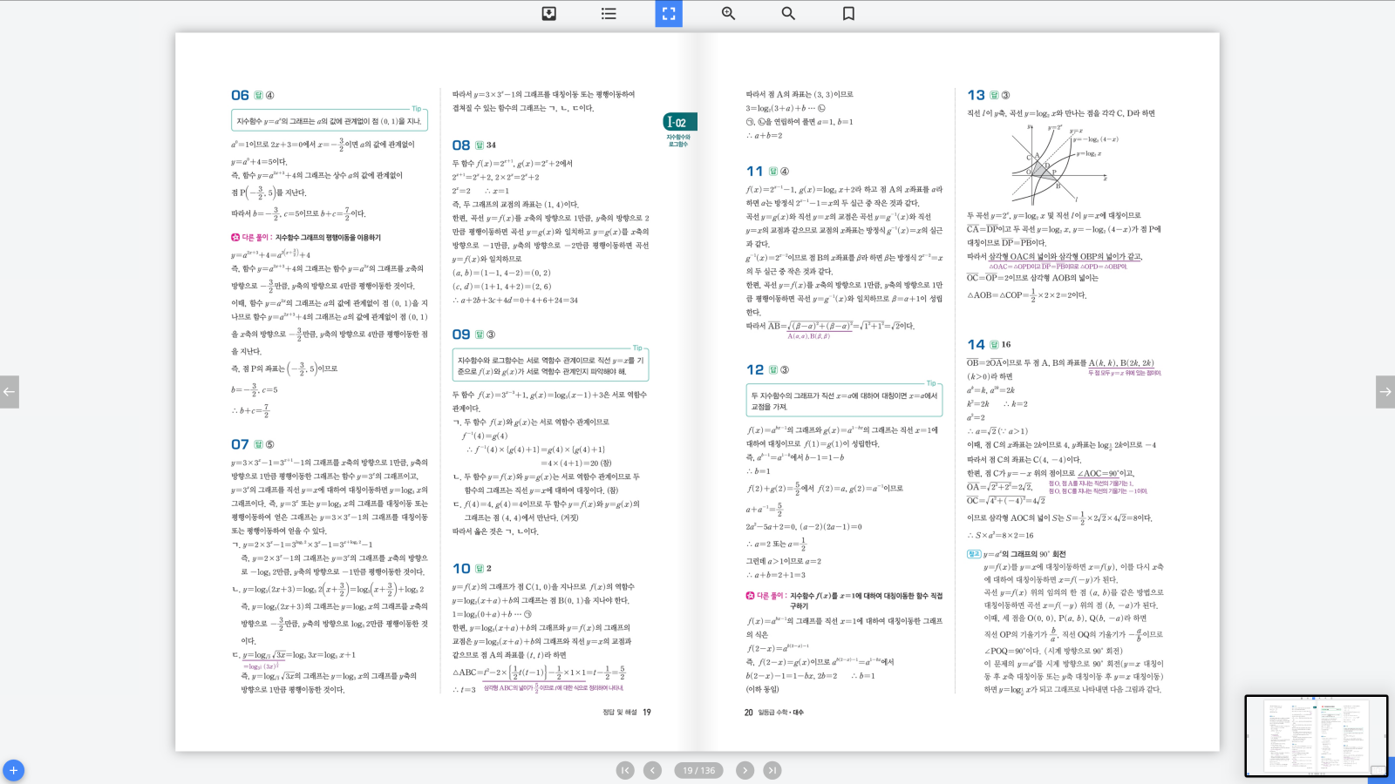This screenshot has width=1395, height=784.
Task: Click the Tip box under problem 09
Action: 550,366
